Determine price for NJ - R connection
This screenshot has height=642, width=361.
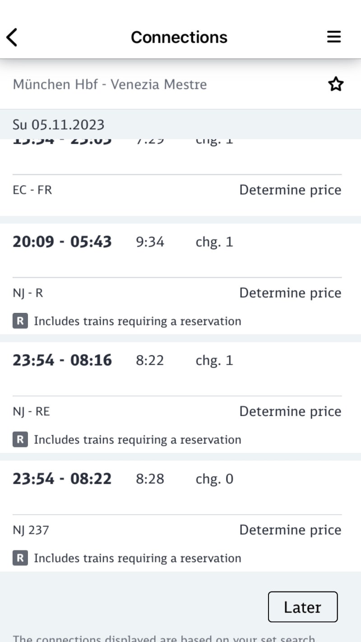click(x=290, y=293)
